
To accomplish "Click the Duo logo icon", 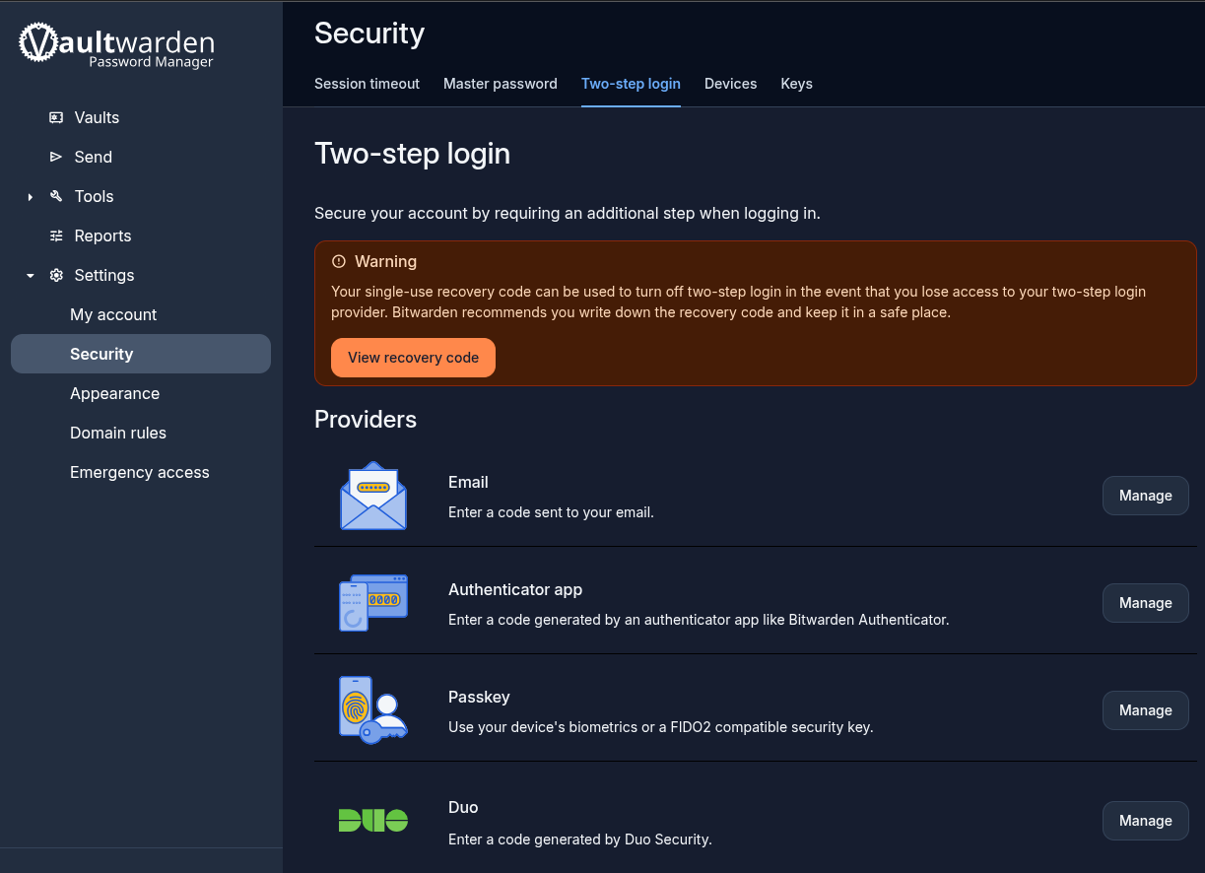I will (x=373, y=820).
